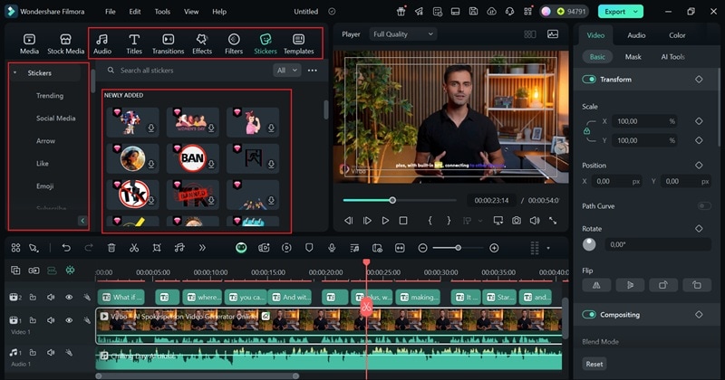Switch to the AI Tools sub-tab
The image size is (725, 380).
pyautogui.click(x=672, y=57)
